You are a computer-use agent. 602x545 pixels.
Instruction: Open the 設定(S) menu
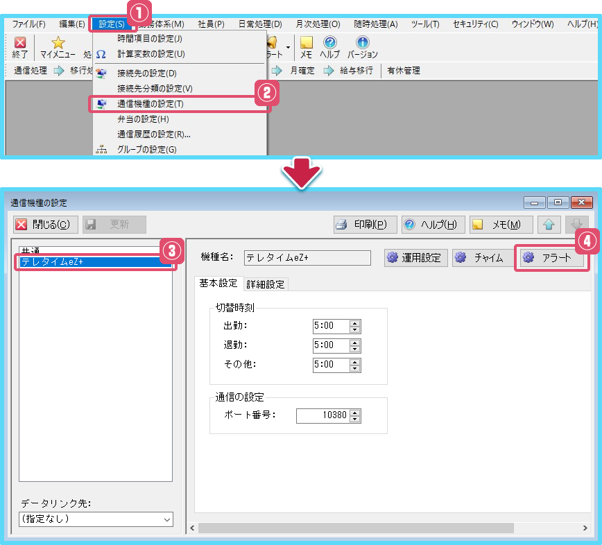point(112,24)
